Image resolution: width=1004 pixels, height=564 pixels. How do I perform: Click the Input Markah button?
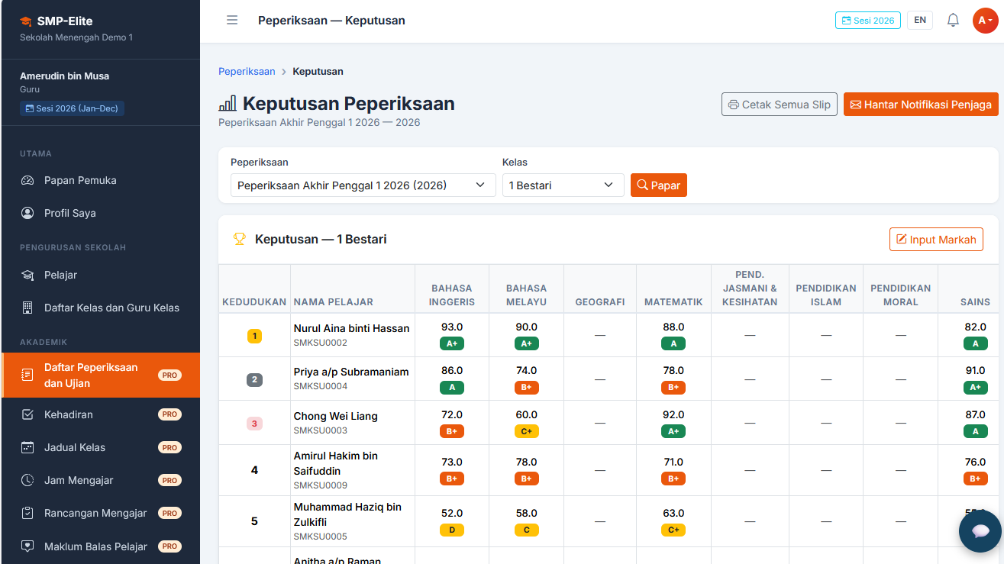tap(936, 240)
